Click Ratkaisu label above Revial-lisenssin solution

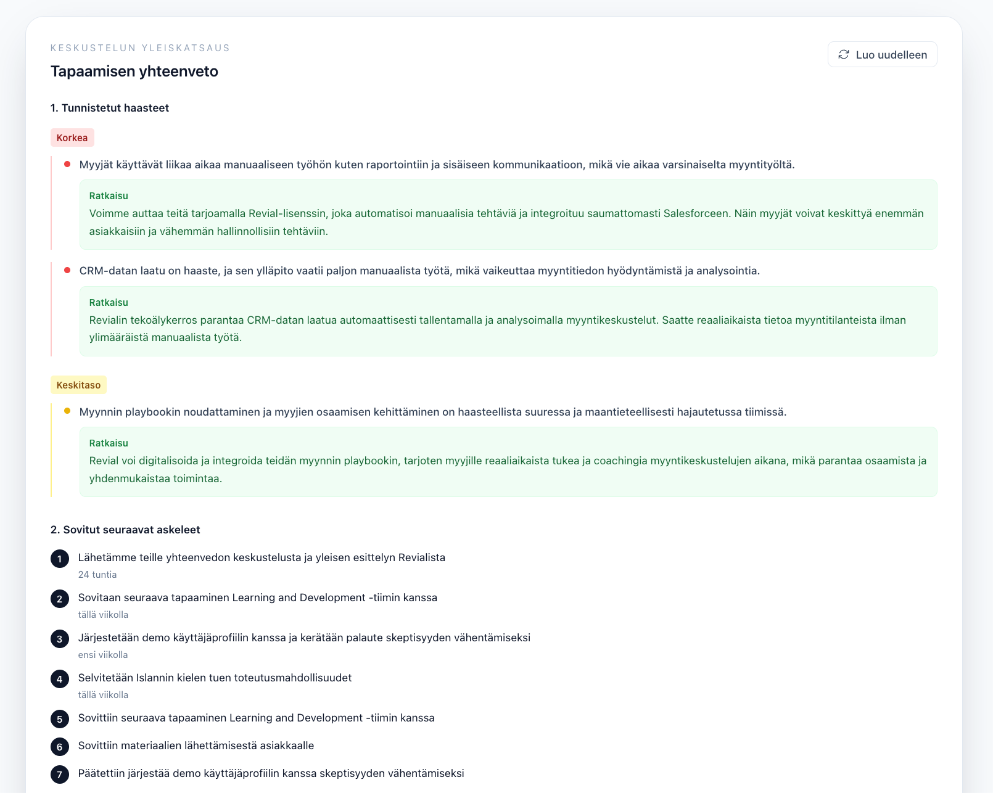coord(109,196)
